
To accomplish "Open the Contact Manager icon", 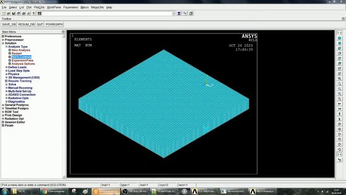I will click(x=191, y=14).
